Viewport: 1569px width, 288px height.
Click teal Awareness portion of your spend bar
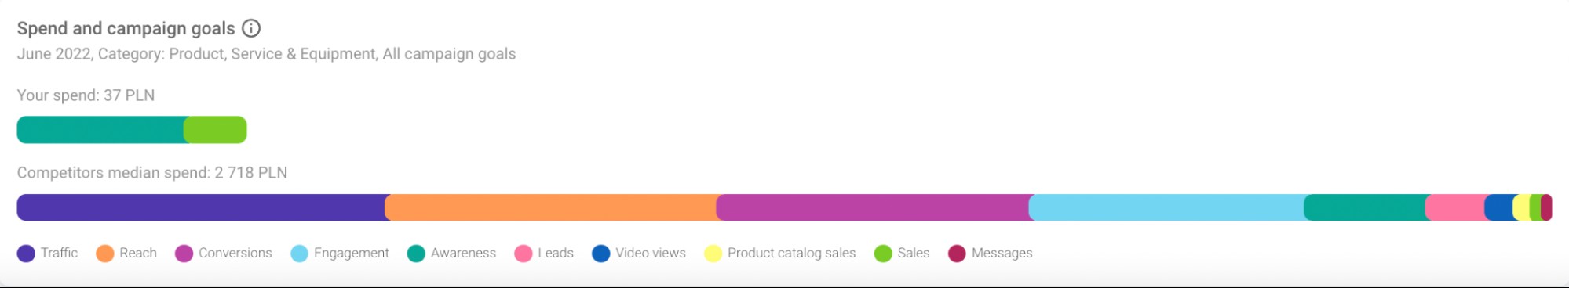tap(100, 130)
